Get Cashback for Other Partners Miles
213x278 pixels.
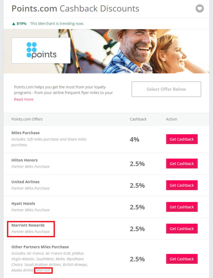(x=182, y=259)
